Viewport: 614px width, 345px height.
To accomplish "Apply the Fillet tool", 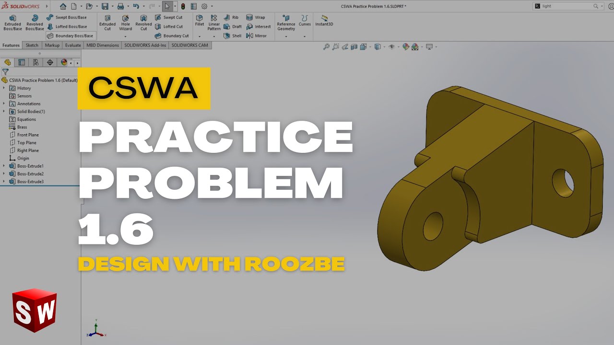I will pyautogui.click(x=200, y=21).
